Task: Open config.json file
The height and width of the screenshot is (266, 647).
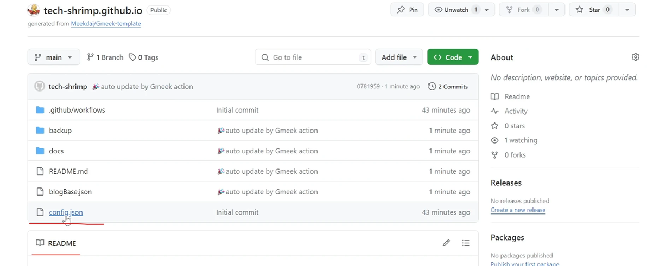Action: (x=66, y=212)
